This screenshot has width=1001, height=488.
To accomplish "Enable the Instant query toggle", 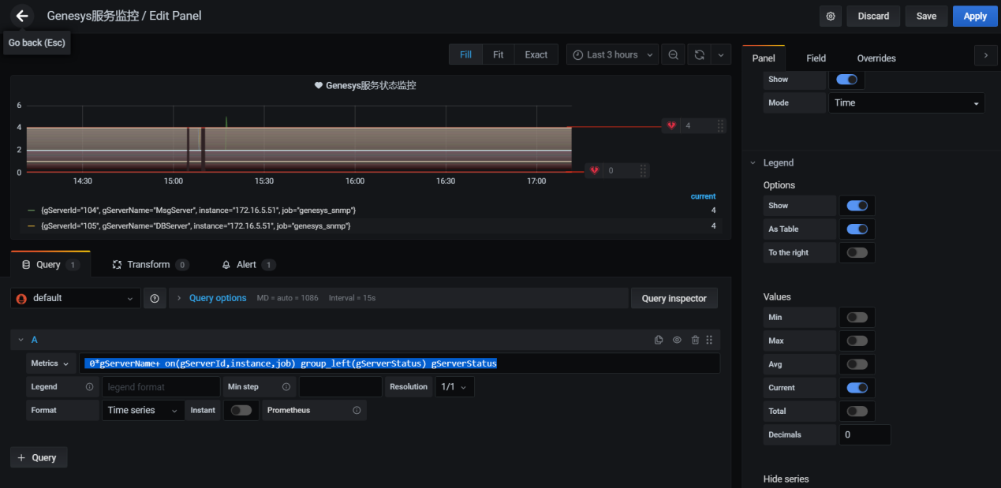I will [x=241, y=410].
